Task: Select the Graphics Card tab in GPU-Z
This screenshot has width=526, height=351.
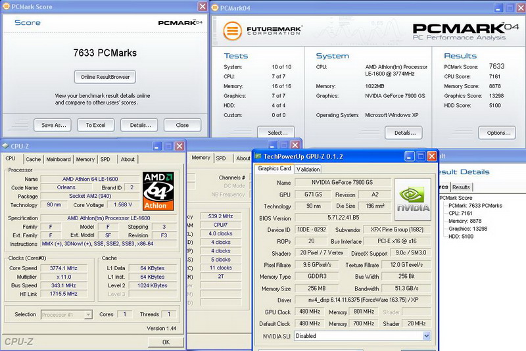Action: click(274, 168)
